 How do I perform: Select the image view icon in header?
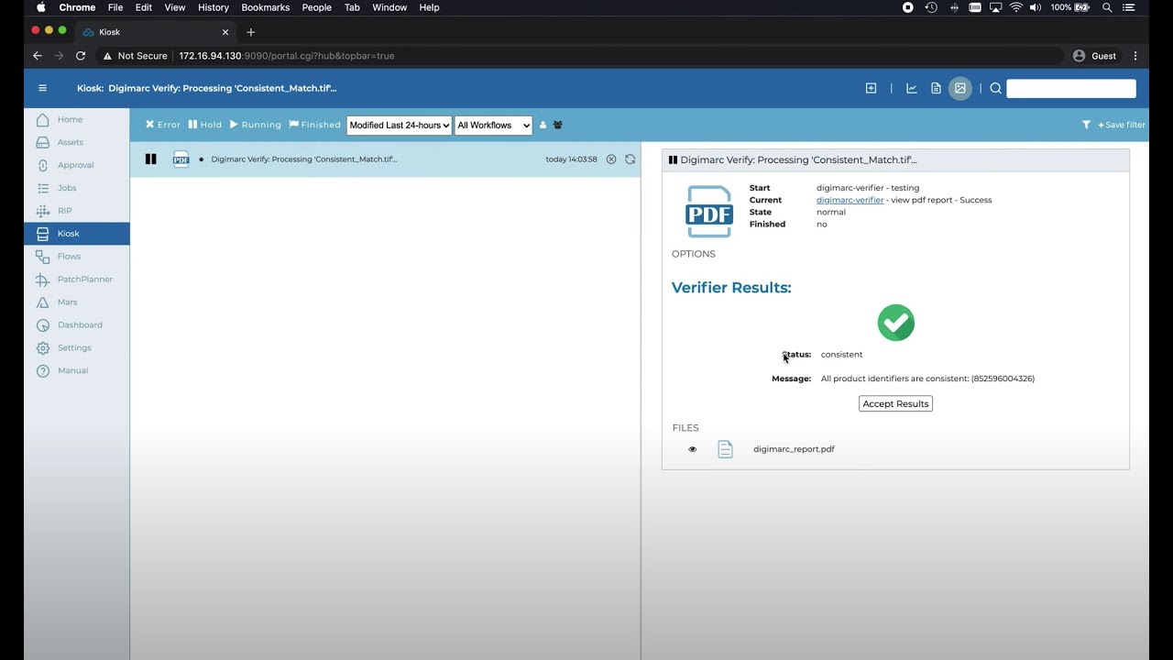[960, 88]
